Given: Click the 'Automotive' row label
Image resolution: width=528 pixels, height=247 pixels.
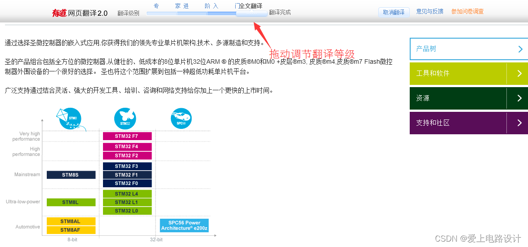Looking at the screenshot, I should click(x=27, y=227).
